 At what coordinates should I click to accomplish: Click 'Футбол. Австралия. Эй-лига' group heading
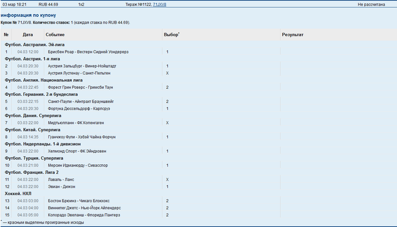pyautogui.click(x=35, y=45)
